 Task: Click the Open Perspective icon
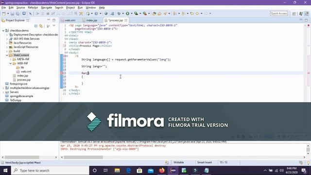point(294,14)
